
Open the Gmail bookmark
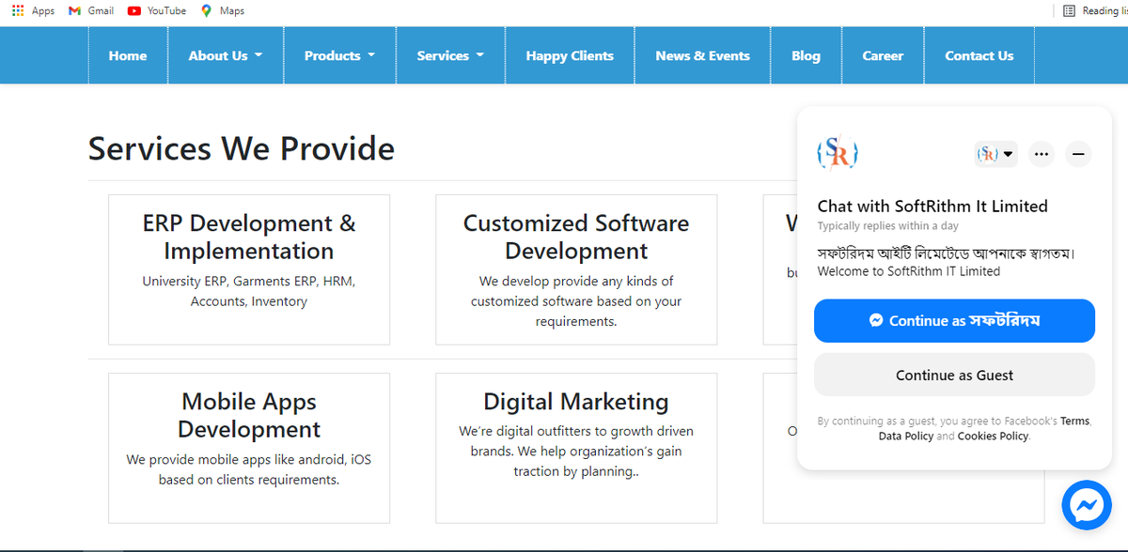point(91,10)
